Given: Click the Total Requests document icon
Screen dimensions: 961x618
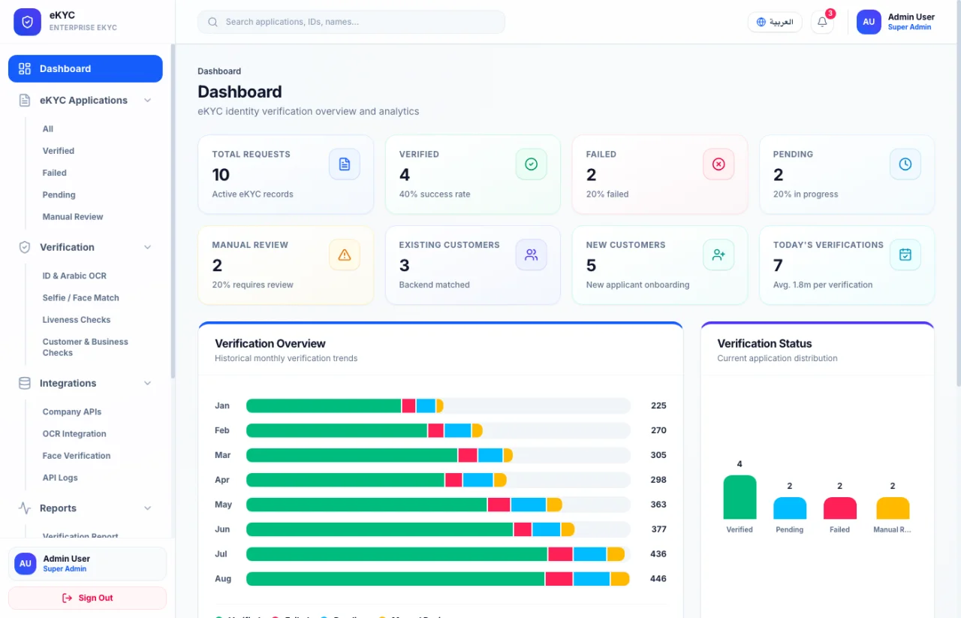Looking at the screenshot, I should tap(345, 164).
